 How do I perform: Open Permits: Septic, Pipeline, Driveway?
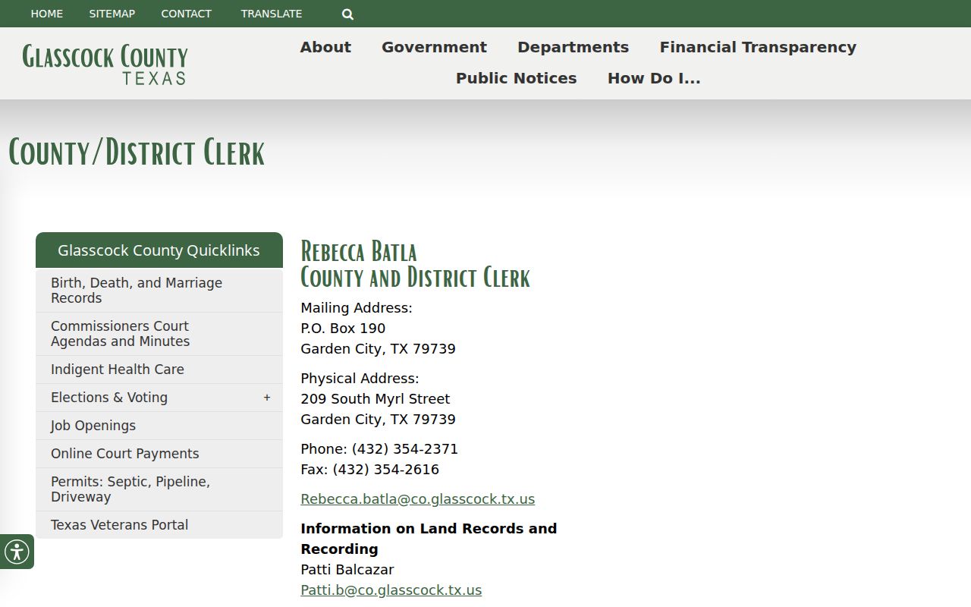pos(159,489)
